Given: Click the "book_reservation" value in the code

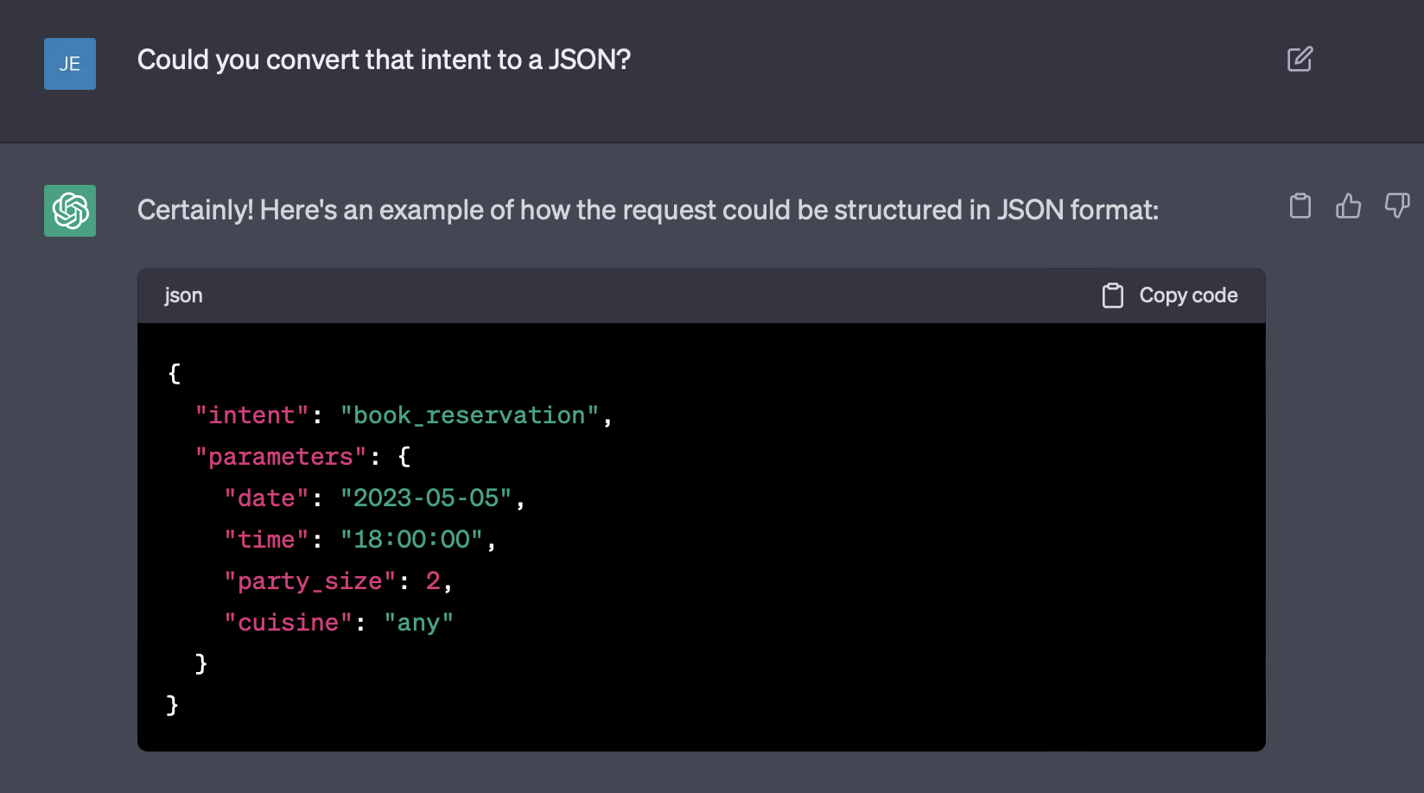Looking at the screenshot, I should pos(469,416).
